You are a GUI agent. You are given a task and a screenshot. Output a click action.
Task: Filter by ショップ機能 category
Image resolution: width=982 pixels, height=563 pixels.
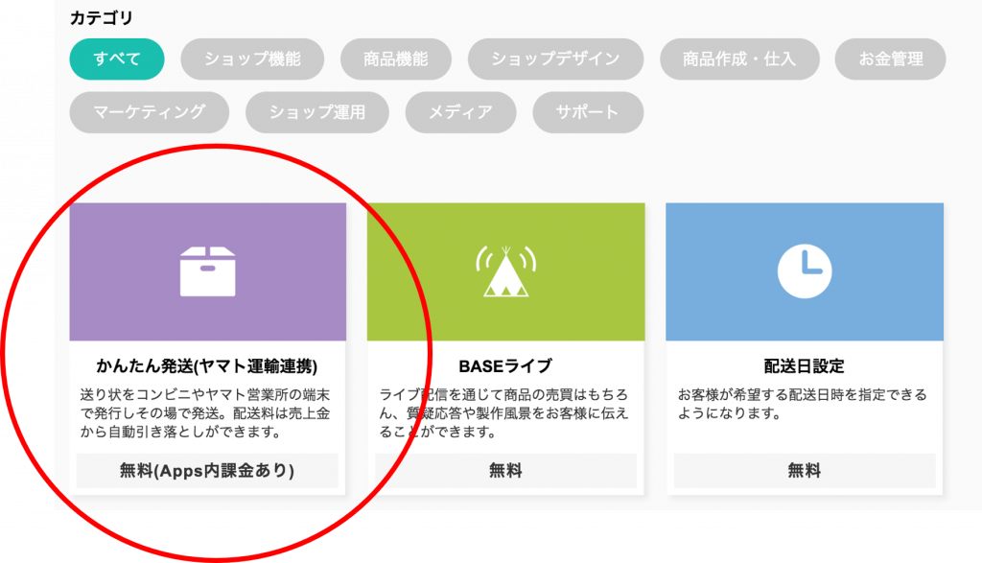pos(252,59)
